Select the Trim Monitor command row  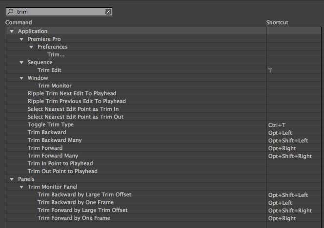click(54, 86)
